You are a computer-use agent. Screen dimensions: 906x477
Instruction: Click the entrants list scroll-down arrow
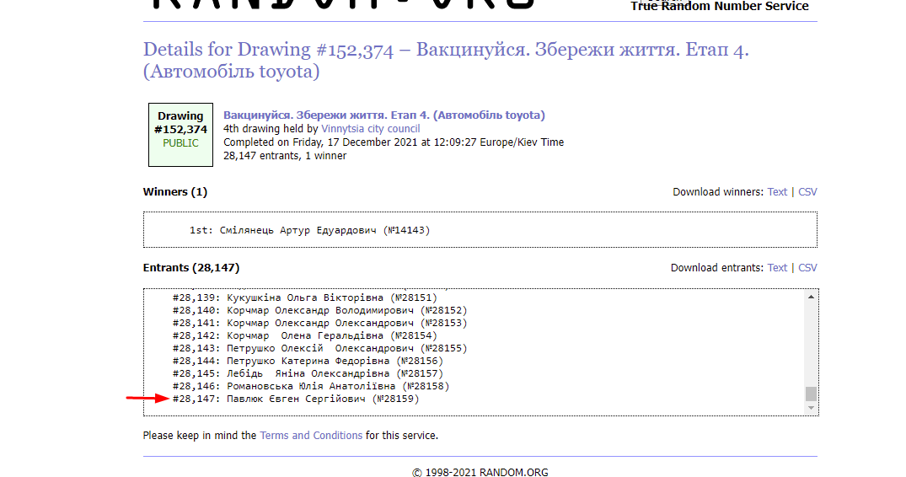pos(811,408)
